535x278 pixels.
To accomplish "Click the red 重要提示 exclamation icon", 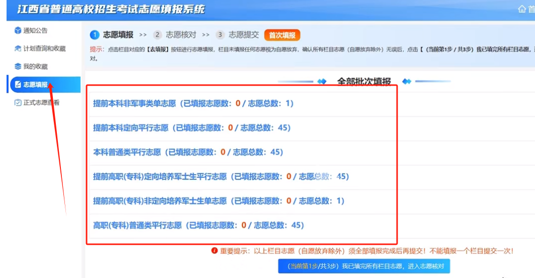I will click(214, 251).
